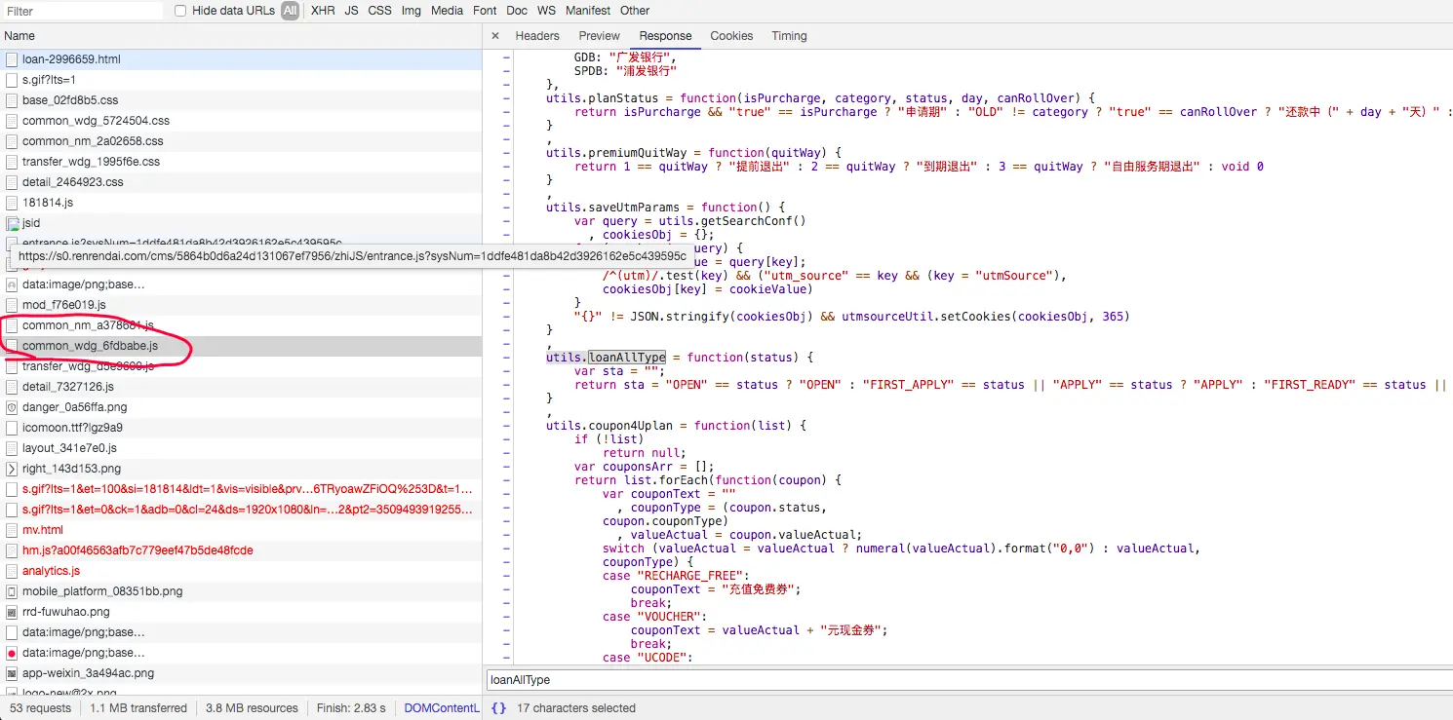
Task: Click the script icon next to 181814.js
Action: coord(12,203)
